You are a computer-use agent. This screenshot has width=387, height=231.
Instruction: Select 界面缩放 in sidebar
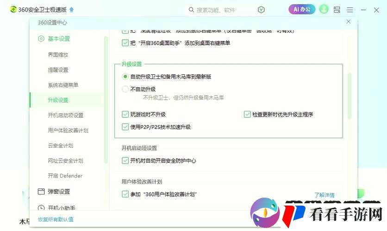(x=58, y=55)
